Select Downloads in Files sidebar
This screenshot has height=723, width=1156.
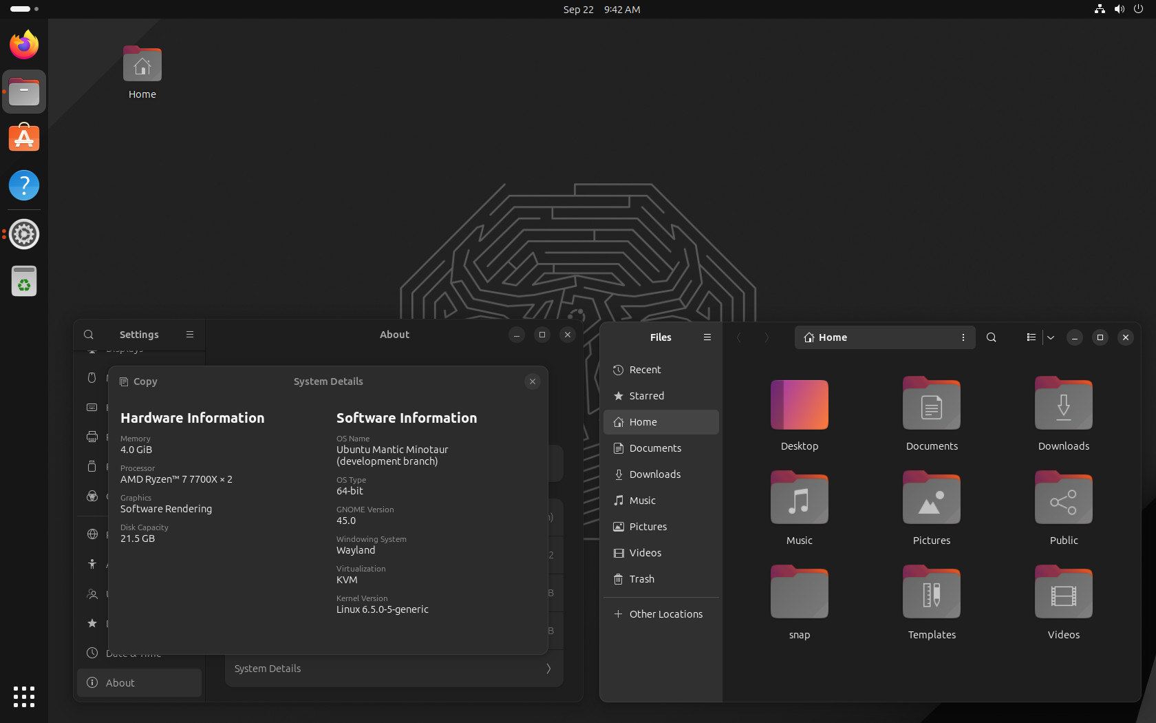(661, 474)
